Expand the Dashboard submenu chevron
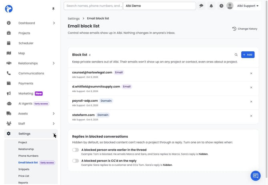The width and height of the screenshot is (268, 185). (54, 23)
